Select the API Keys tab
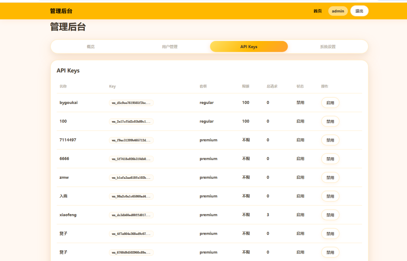The height and width of the screenshot is (261, 407). pos(249,47)
